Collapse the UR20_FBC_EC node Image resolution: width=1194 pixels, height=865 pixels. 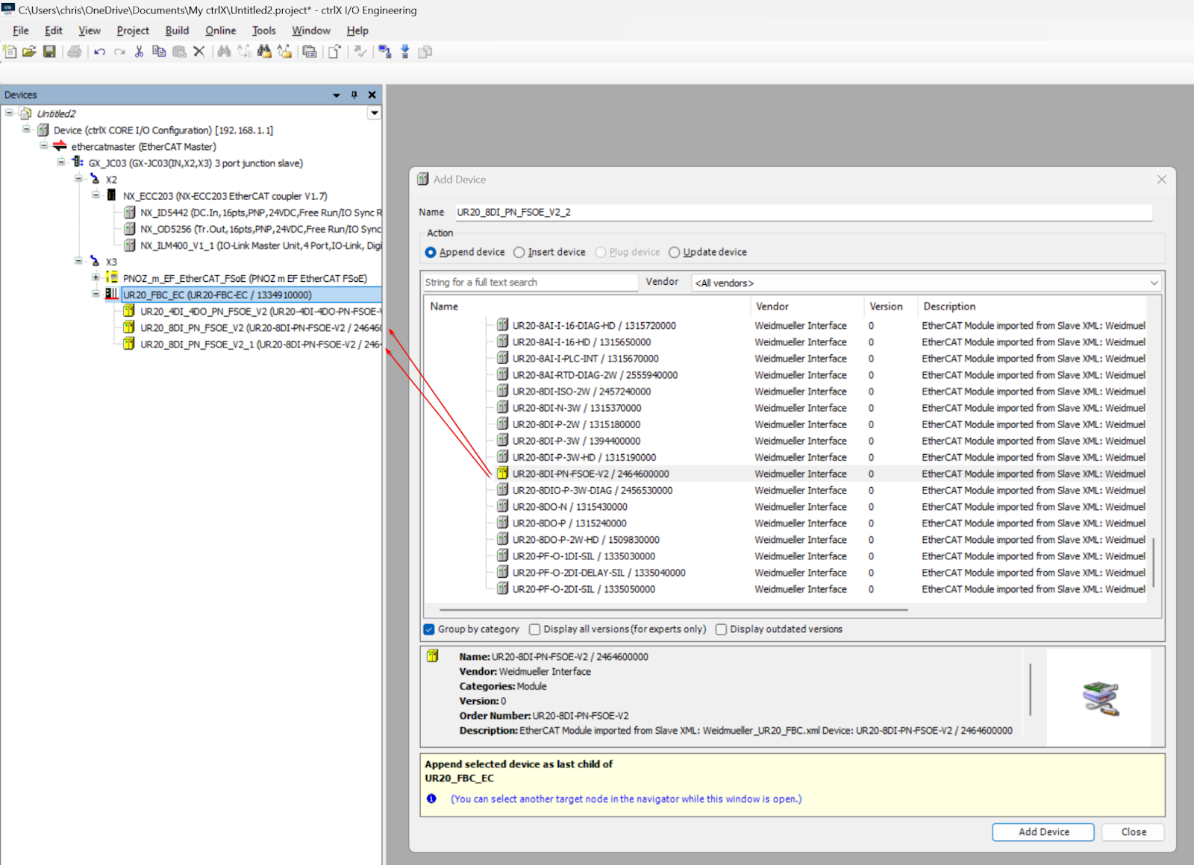96,294
